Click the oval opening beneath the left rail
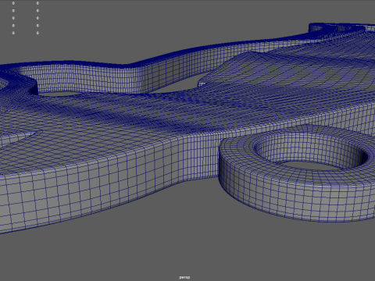The height and width of the screenshot is (281, 375). click(x=60, y=94)
